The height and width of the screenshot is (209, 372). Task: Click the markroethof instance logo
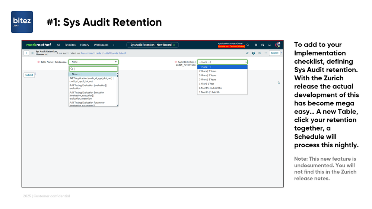(38, 45)
